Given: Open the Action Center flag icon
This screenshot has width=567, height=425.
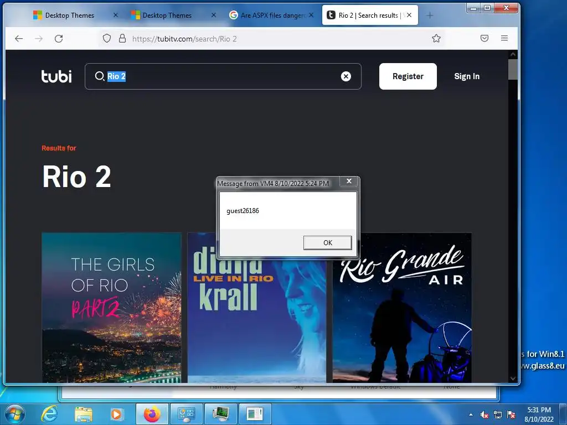Looking at the screenshot, I should coord(511,414).
